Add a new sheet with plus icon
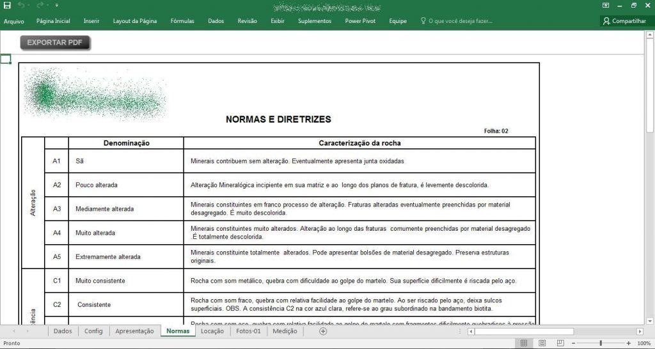 click(323, 331)
